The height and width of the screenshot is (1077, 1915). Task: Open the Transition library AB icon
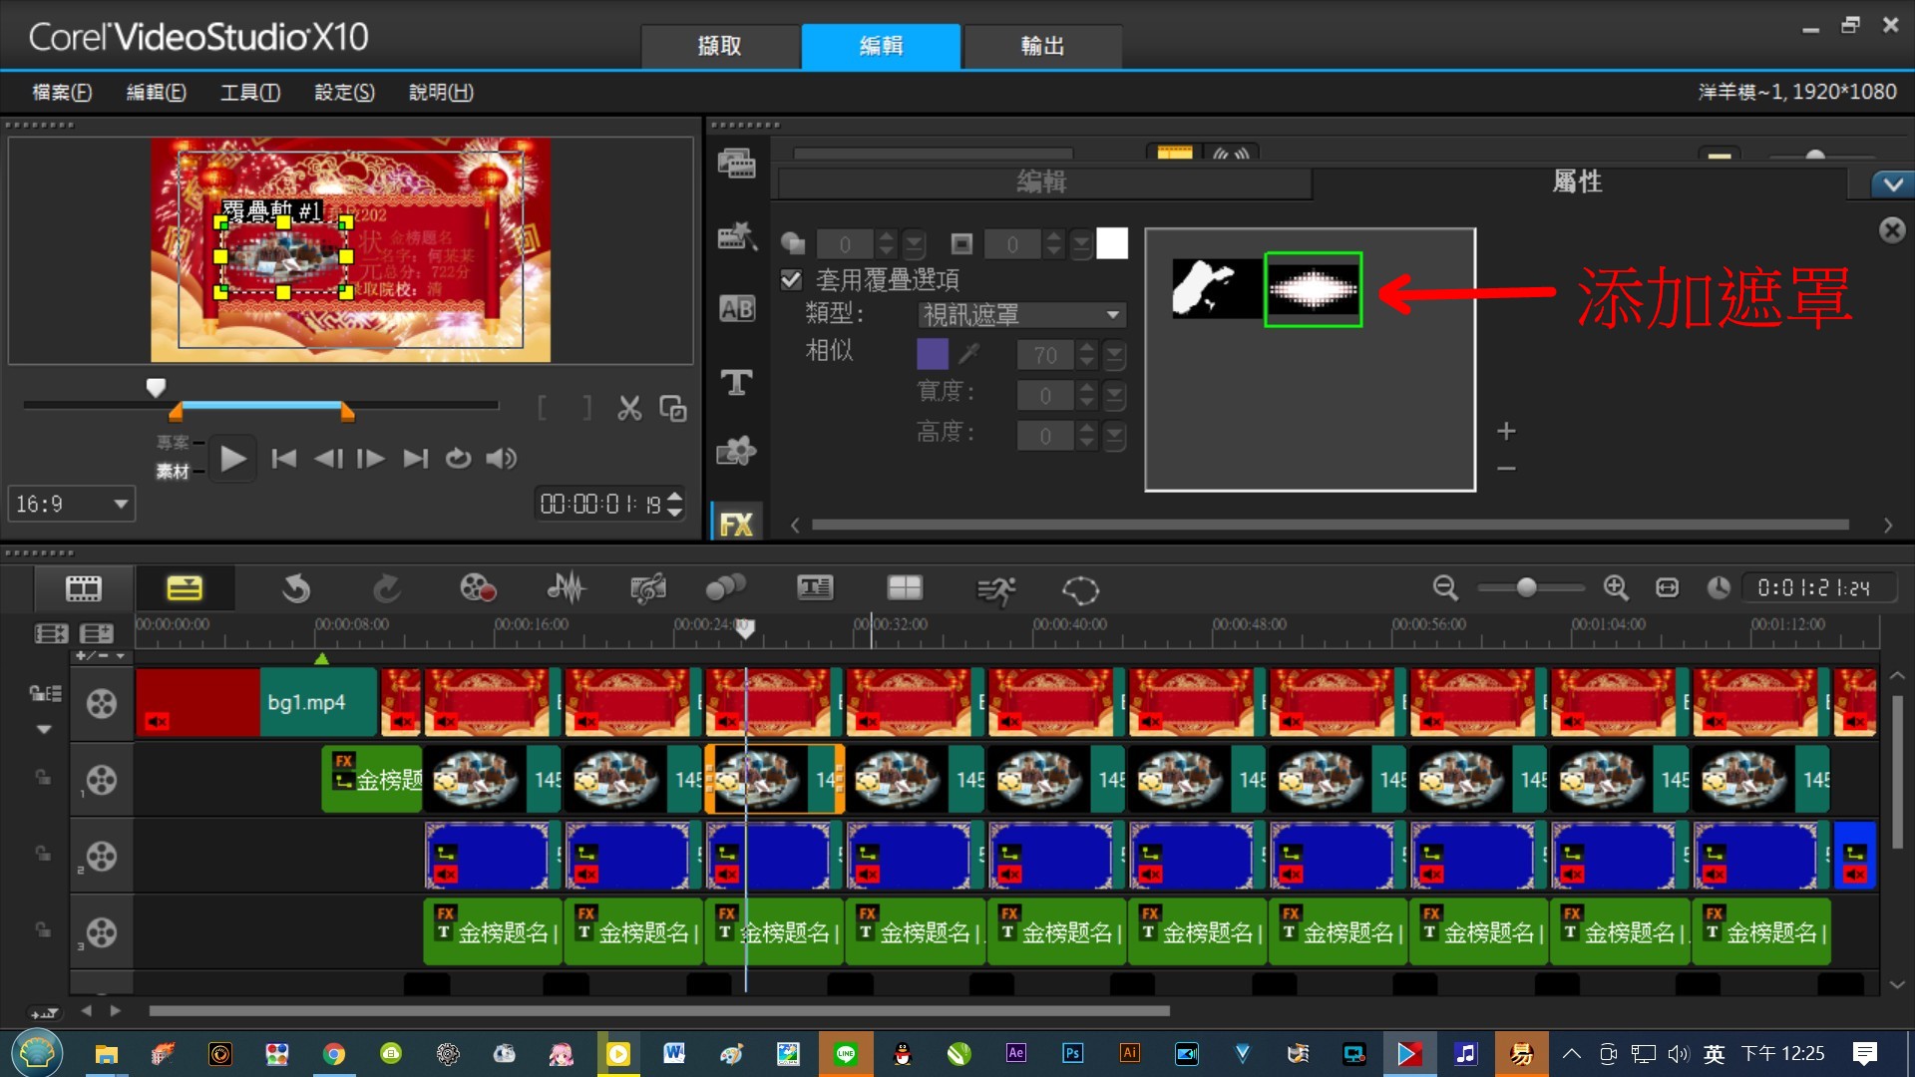click(737, 309)
